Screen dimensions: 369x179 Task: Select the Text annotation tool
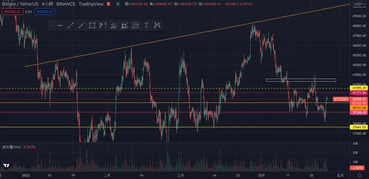tap(146, 25)
